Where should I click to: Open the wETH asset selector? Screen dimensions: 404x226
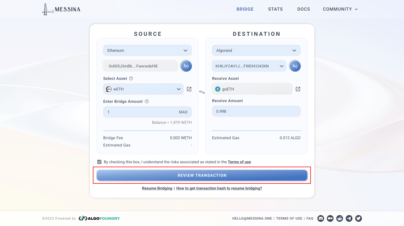coord(143,89)
